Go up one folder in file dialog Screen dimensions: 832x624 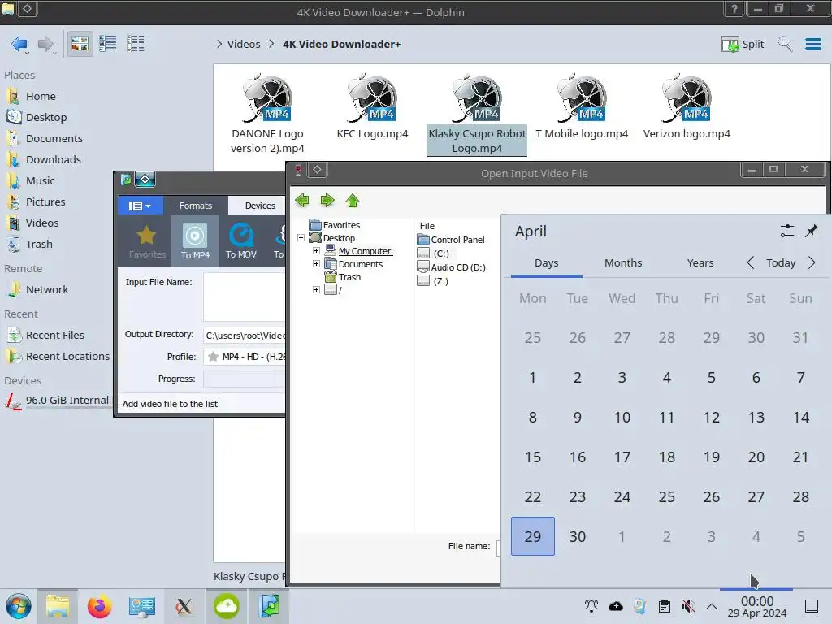(353, 201)
